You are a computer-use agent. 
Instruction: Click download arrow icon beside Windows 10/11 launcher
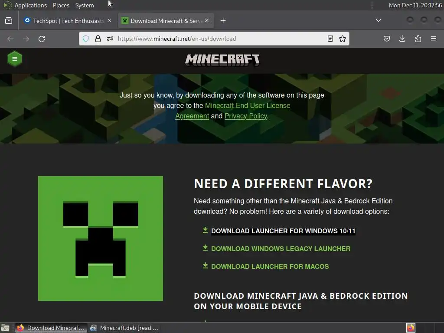pyautogui.click(x=205, y=230)
